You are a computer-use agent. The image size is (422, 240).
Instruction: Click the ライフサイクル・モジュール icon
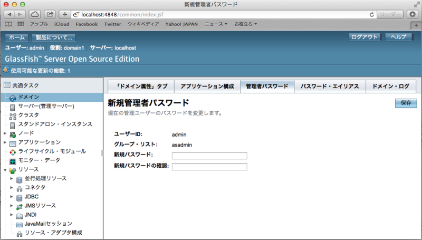13,152
